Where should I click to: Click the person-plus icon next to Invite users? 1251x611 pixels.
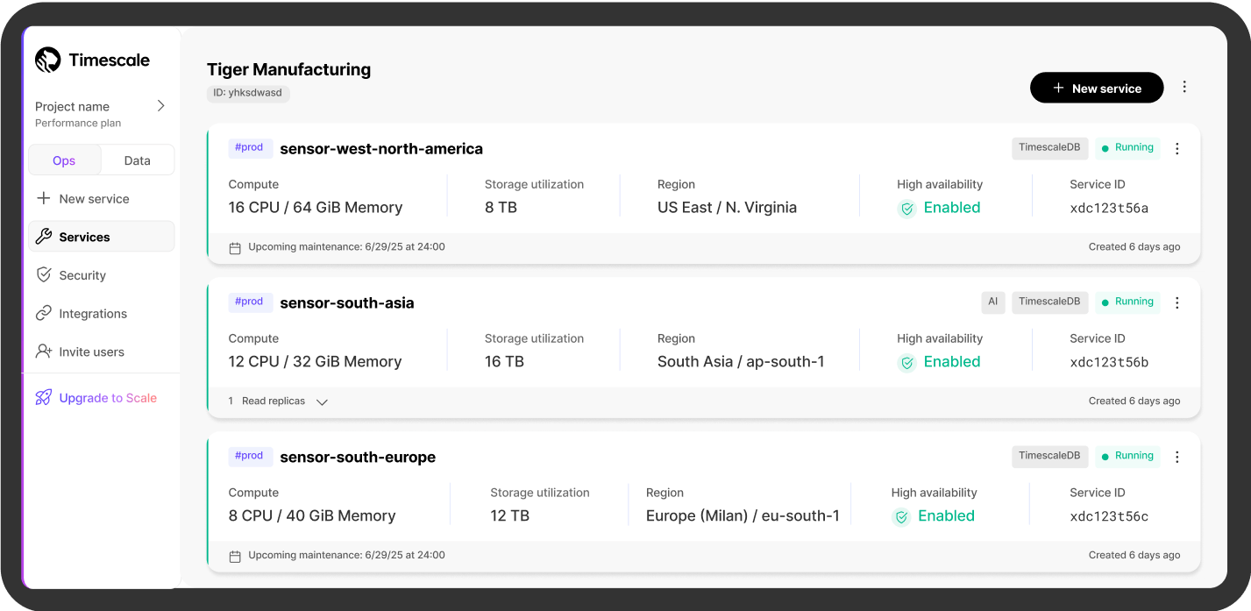pos(43,352)
